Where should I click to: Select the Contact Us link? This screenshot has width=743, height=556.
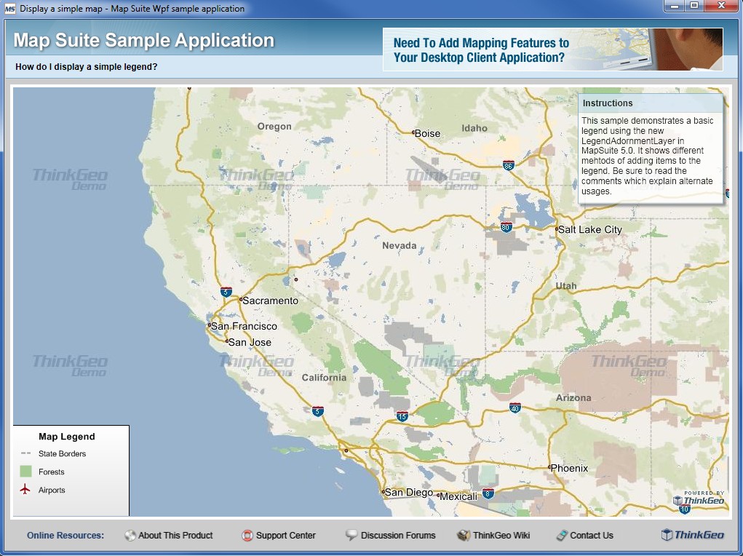[x=592, y=536]
